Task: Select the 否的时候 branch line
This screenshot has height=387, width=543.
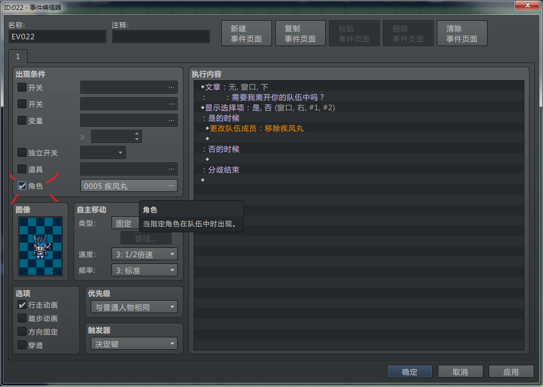Action: point(359,149)
